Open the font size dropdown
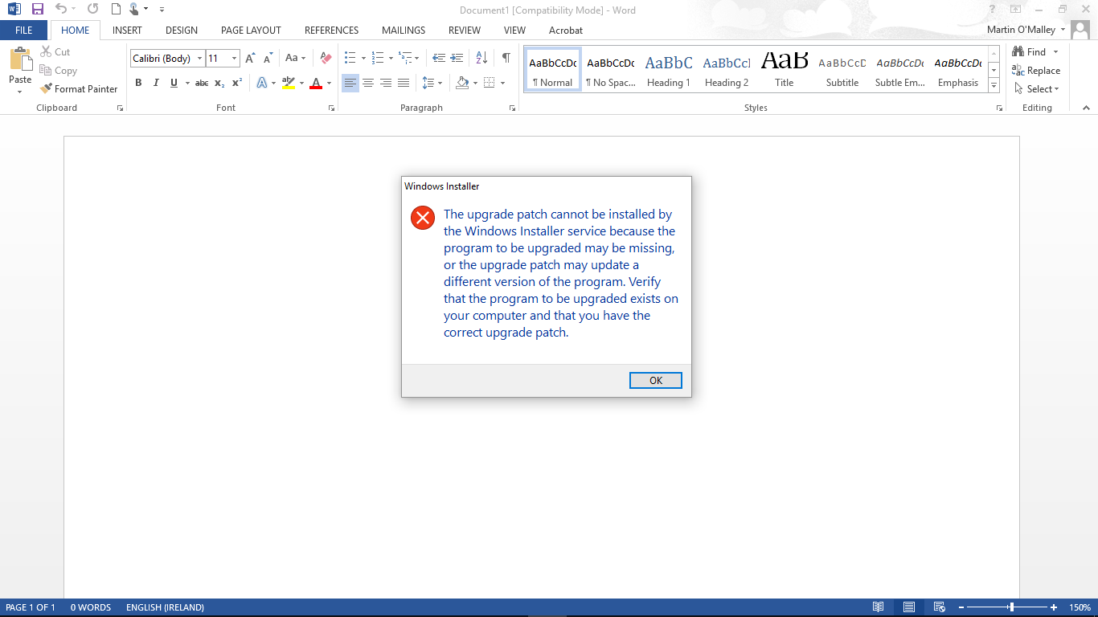This screenshot has height=617, width=1098. point(235,59)
